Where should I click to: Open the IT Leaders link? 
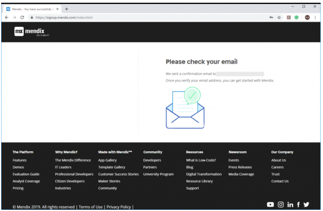click(63, 167)
